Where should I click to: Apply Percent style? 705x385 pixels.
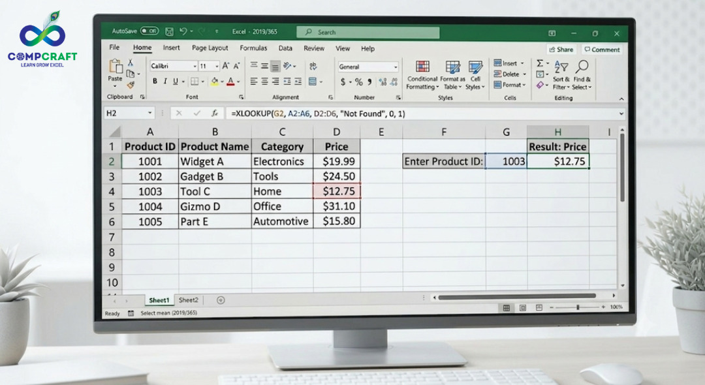(x=358, y=82)
